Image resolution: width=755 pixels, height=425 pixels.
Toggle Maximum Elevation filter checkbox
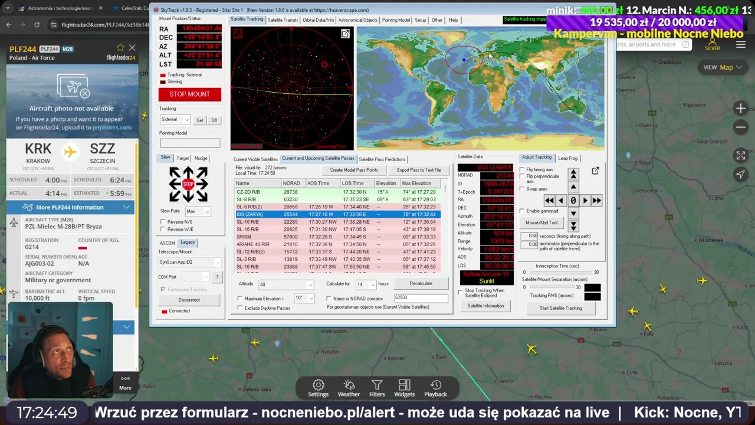(x=240, y=299)
